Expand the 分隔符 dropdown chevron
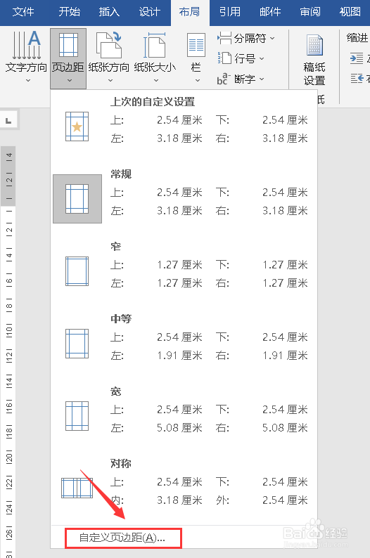The image size is (370, 558). (x=272, y=38)
